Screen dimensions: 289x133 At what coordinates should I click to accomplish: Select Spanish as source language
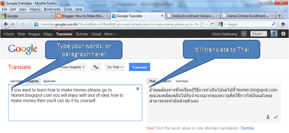click(49, 81)
